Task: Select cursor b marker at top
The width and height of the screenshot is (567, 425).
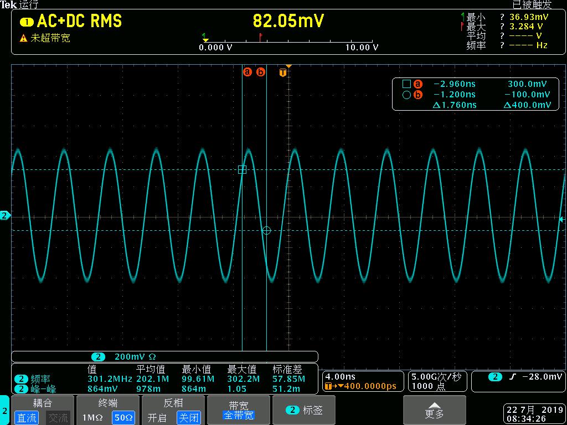Action: (x=261, y=72)
